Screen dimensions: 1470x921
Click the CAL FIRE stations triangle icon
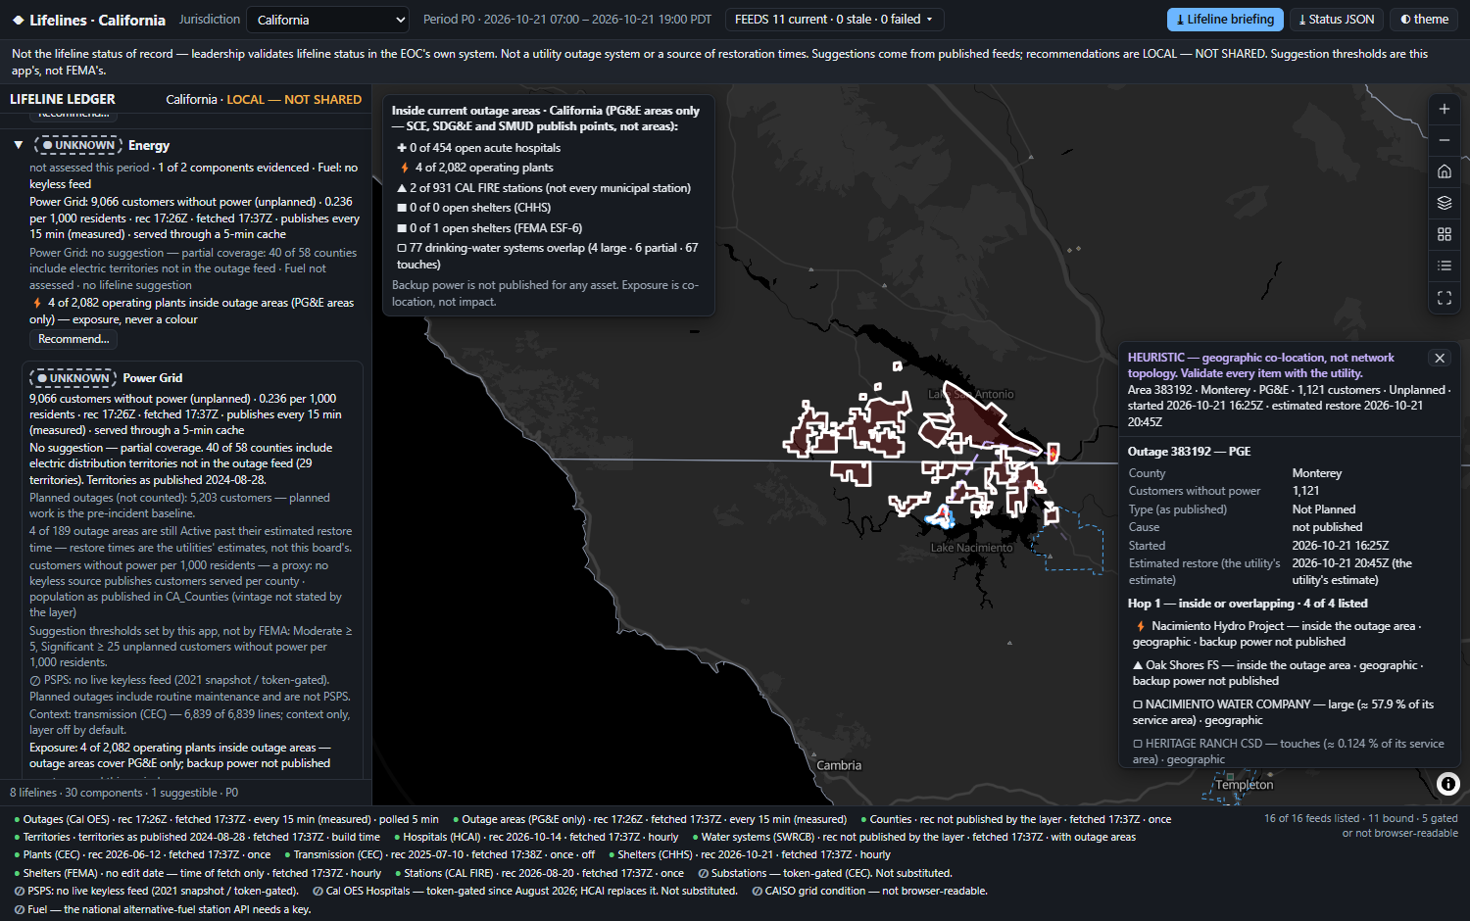pyautogui.click(x=402, y=188)
